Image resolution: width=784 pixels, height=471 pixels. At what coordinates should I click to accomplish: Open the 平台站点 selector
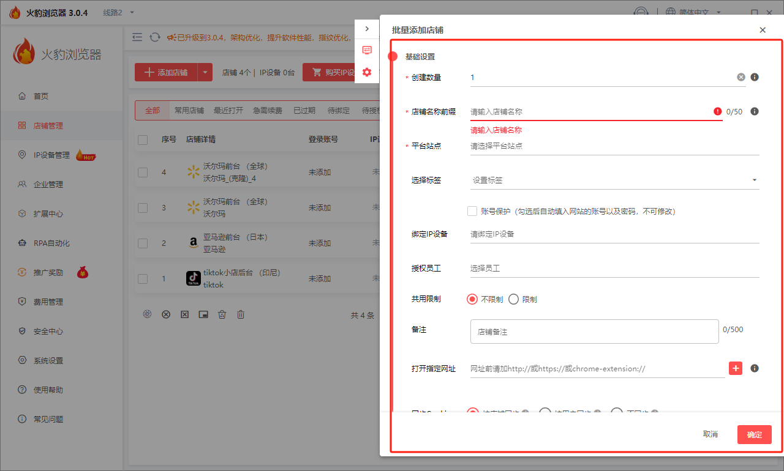click(x=614, y=146)
